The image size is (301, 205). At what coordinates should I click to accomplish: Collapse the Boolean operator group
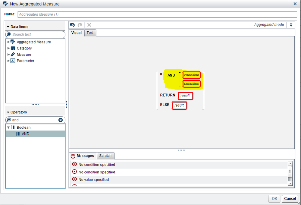[x=8, y=128]
